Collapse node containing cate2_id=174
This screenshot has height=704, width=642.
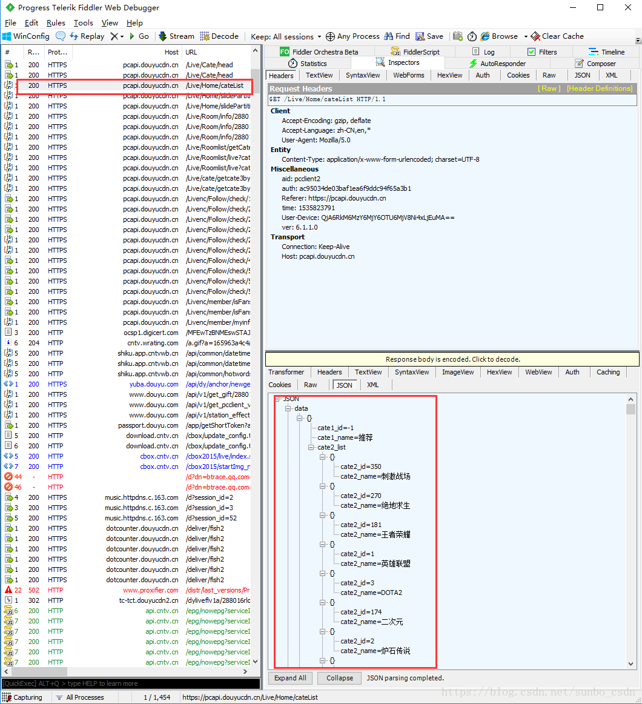coord(322,603)
